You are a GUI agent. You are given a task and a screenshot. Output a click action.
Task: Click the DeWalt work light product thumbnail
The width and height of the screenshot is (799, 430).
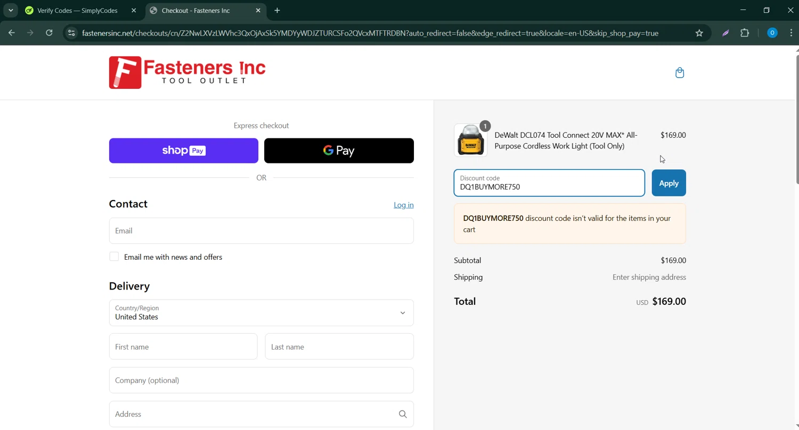pos(470,140)
